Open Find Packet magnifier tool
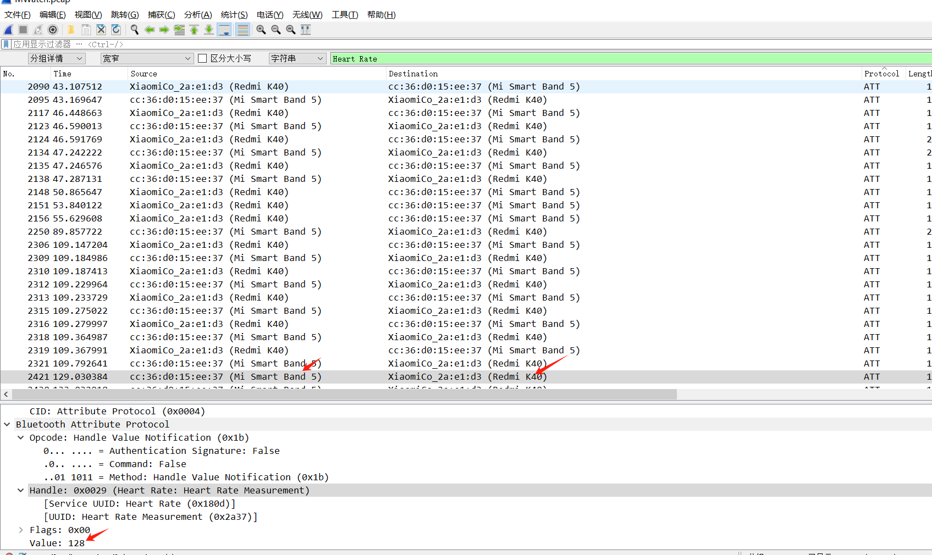The image size is (932, 555). (x=135, y=30)
